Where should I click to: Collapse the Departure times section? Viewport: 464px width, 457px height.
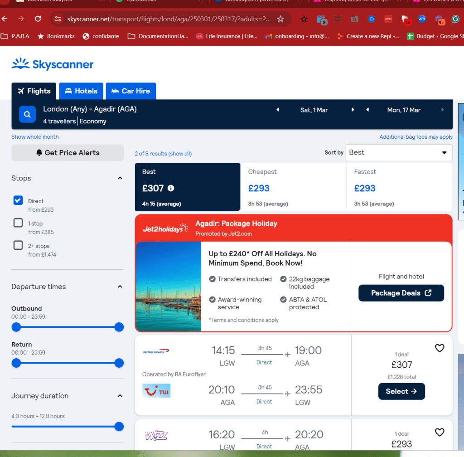pyautogui.click(x=120, y=287)
